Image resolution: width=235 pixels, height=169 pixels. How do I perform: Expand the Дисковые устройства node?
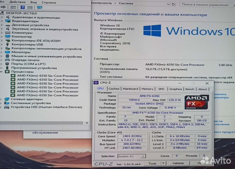pos(2,25)
